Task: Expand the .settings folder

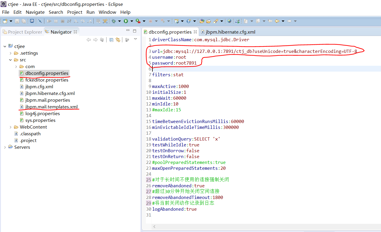Action: (11, 53)
